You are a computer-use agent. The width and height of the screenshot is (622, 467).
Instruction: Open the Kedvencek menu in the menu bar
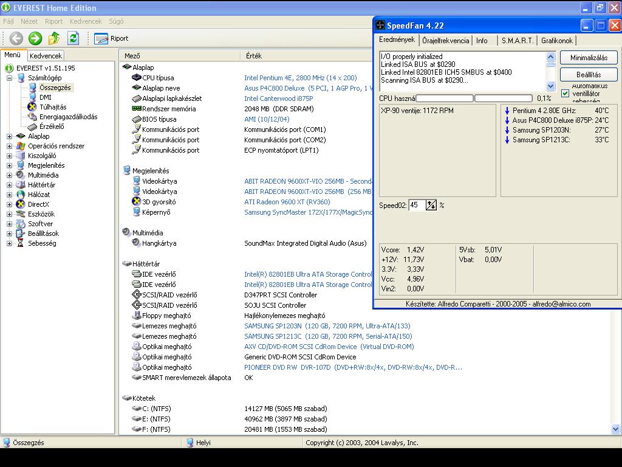point(86,21)
